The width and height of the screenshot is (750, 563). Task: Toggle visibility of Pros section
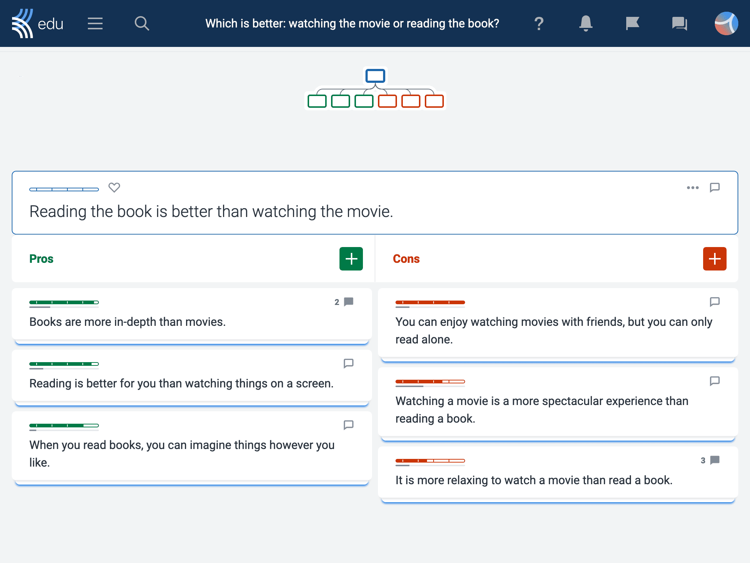coord(42,259)
